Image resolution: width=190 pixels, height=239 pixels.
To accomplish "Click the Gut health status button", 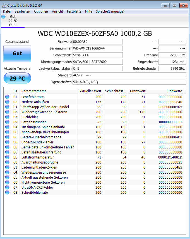I will click(17, 54).
